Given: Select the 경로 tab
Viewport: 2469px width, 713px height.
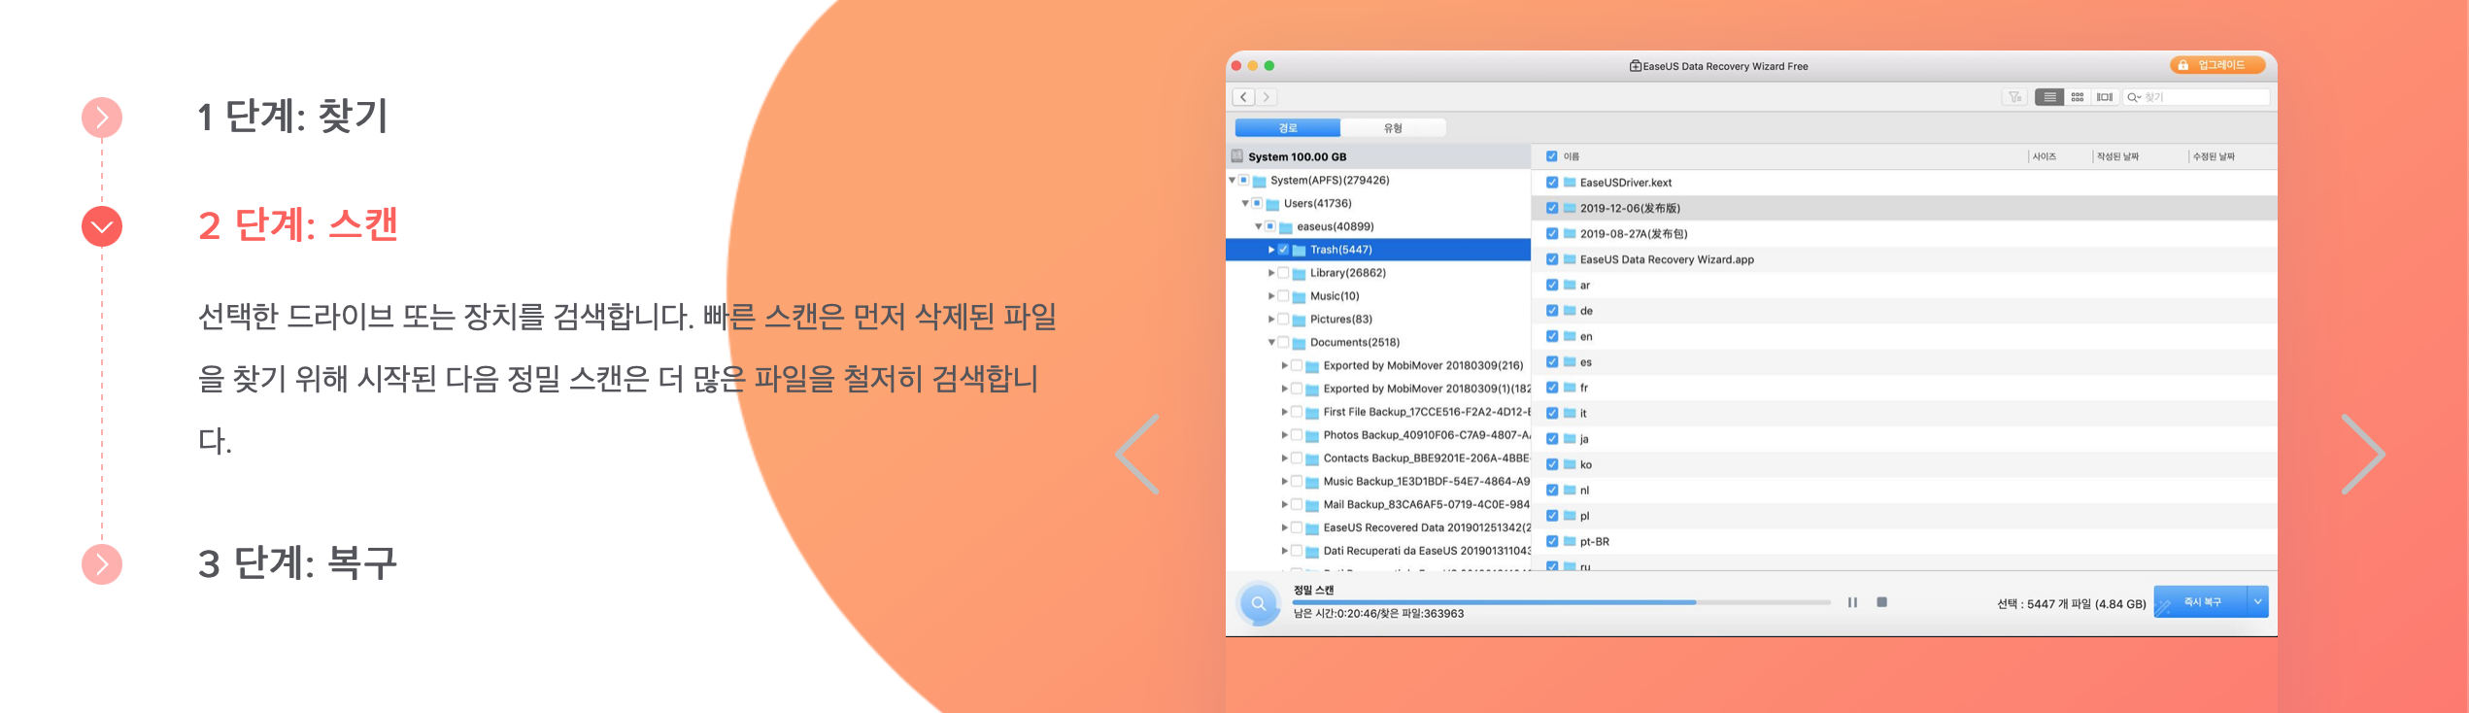Looking at the screenshot, I should click(1288, 128).
